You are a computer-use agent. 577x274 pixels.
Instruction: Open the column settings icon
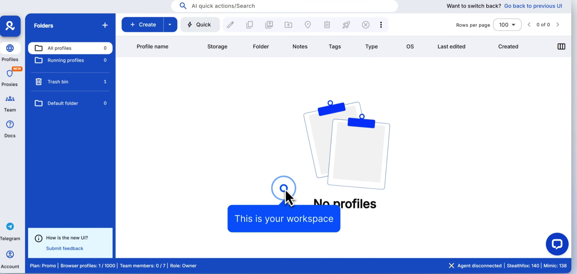pos(561,47)
